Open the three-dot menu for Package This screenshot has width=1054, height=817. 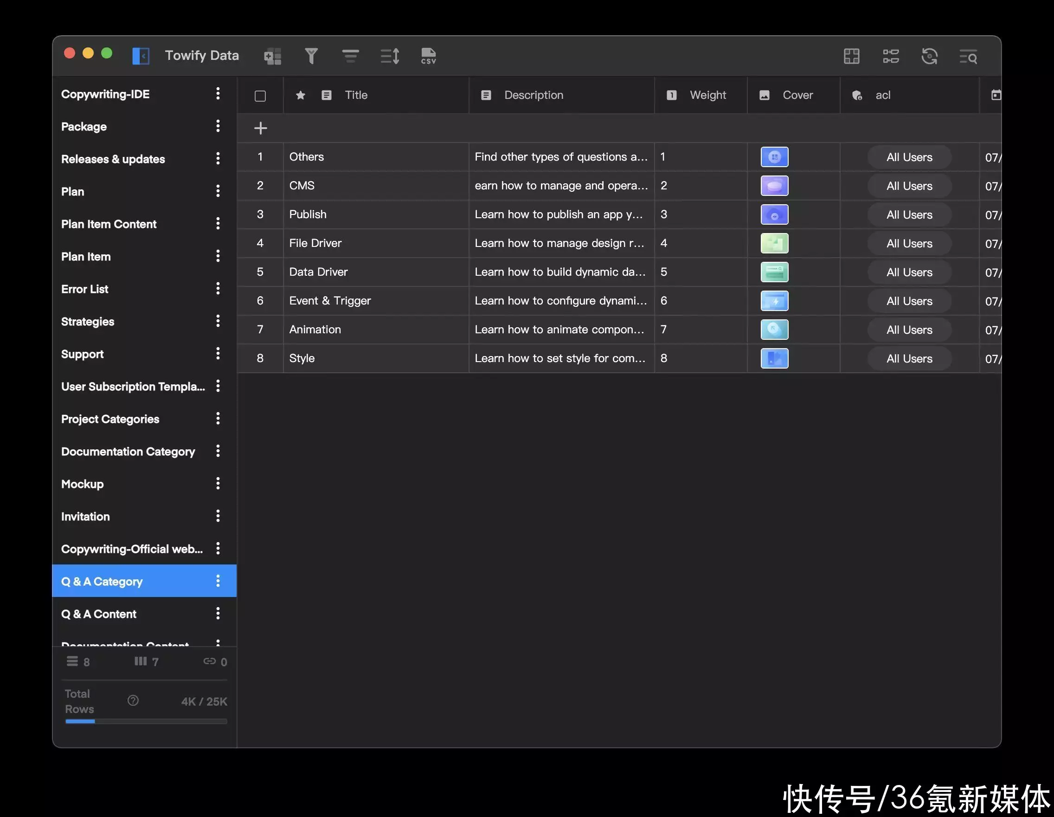click(218, 126)
